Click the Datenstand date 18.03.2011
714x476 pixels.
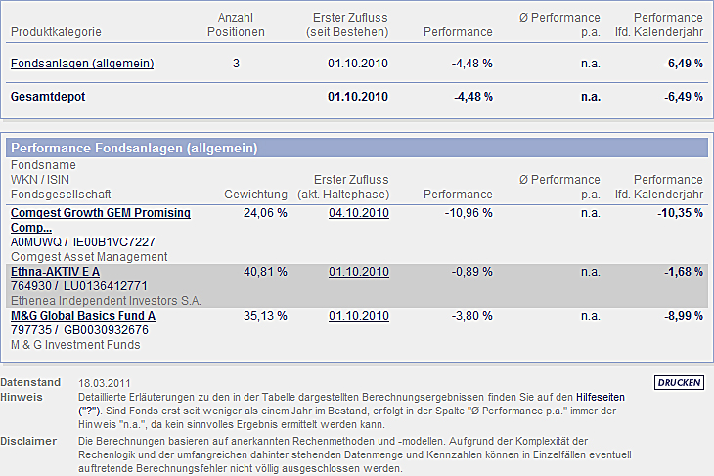click(x=105, y=382)
